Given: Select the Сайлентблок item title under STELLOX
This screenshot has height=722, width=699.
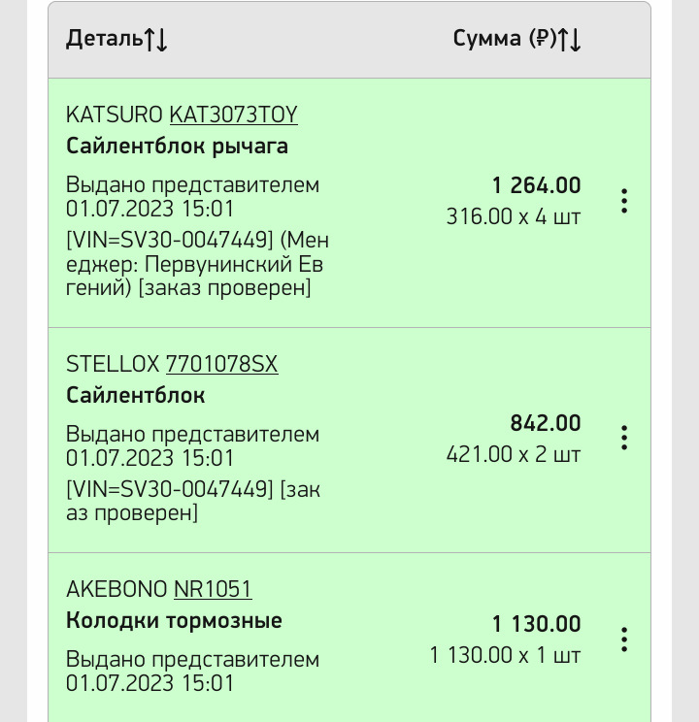Looking at the screenshot, I should point(136,396).
